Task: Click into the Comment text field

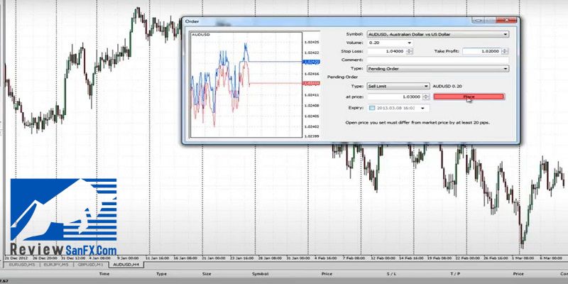Action: (x=437, y=60)
